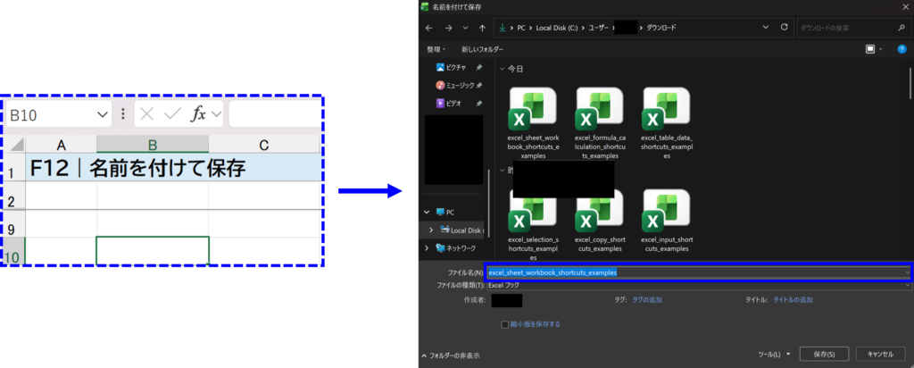Image resolution: width=914 pixels, height=368 pixels.
Task: Select PC in the address path
Action: click(x=521, y=28)
